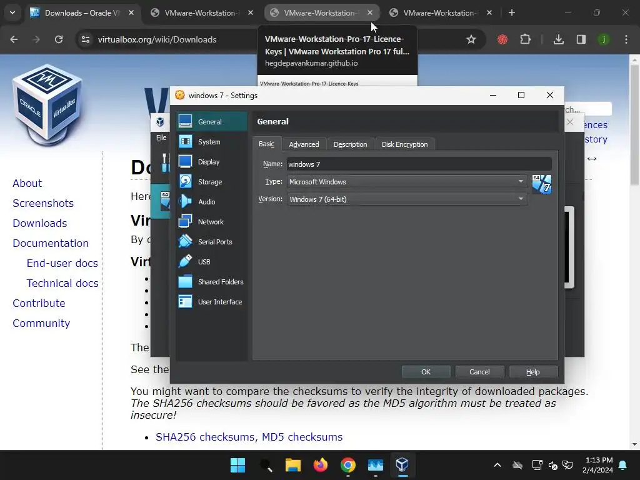Screen dimensions: 640x480
Task: Open Chrome extensions puzzle icon
Action: [x=525, y=39]
